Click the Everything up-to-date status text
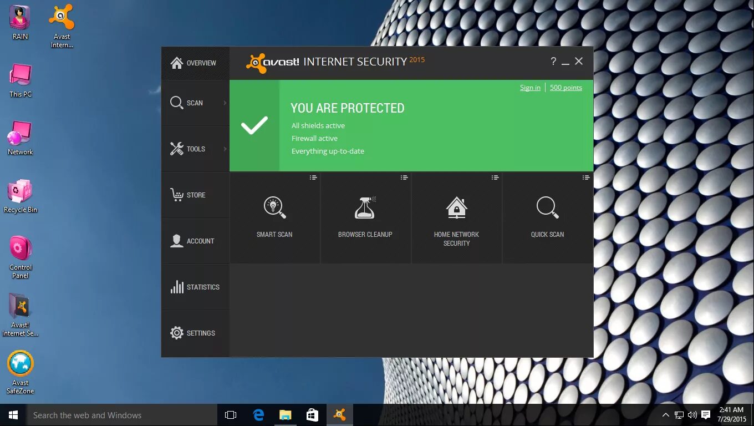The image size is (754, 426). point(328,151)
